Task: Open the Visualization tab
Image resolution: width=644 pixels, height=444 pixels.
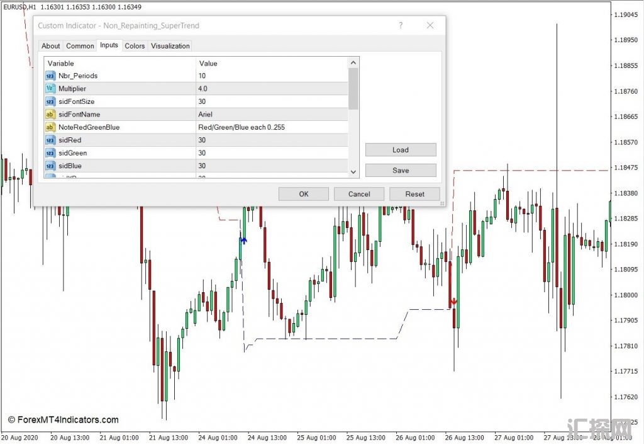Action: point(170,46)
